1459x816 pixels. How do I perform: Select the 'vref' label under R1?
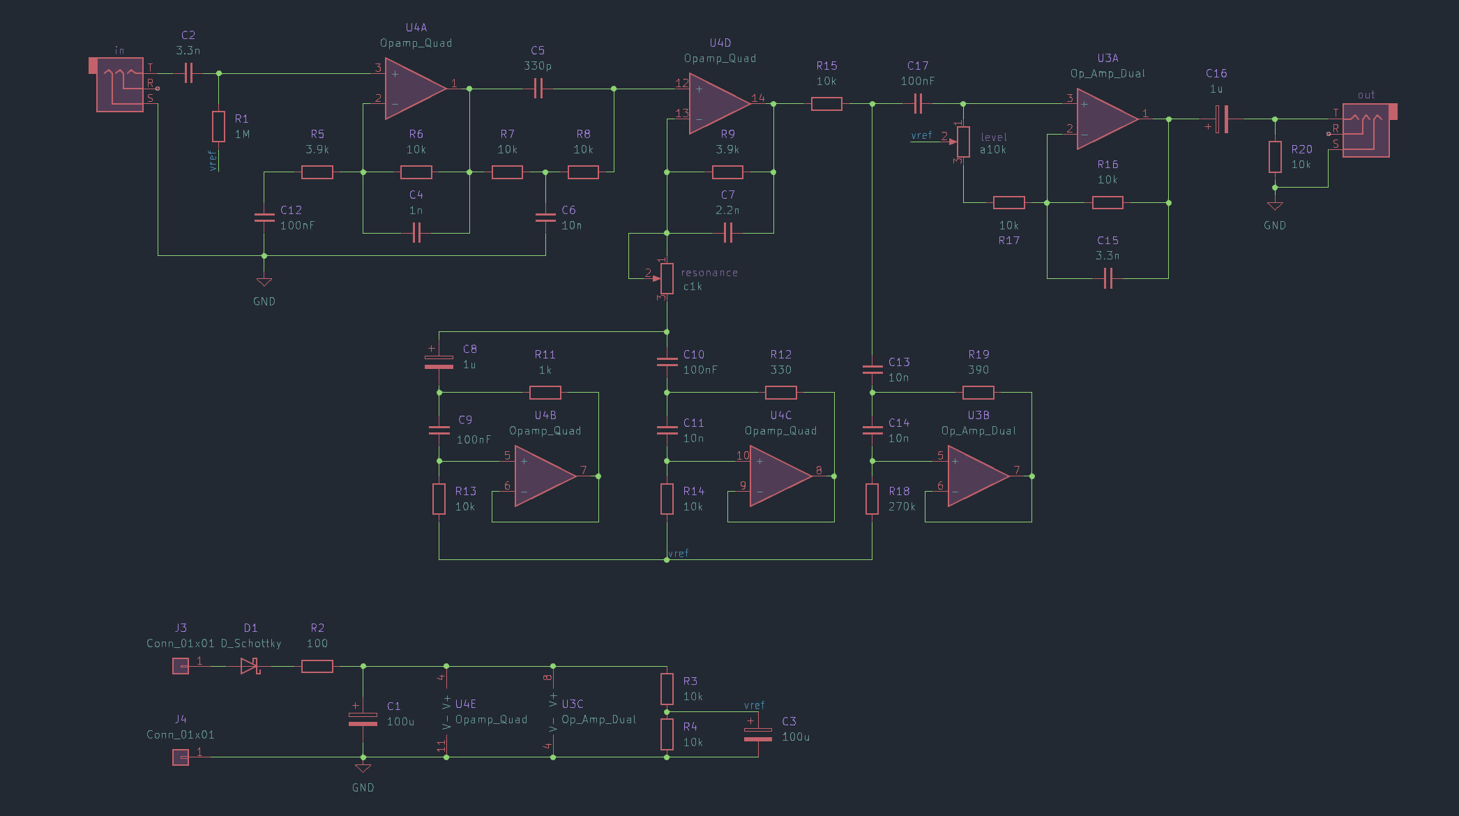point(213,160)
